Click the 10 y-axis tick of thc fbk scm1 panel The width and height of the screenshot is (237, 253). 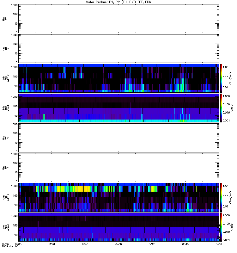click(x=16, y=235)
